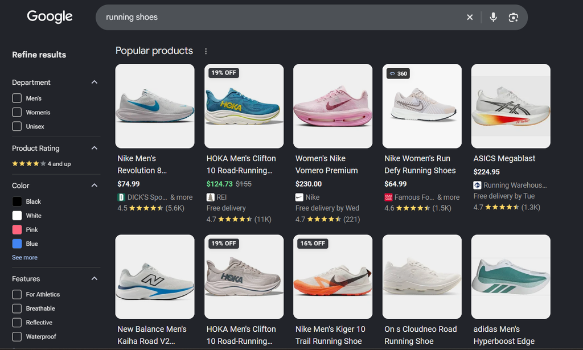Click the Famous Footwear store icon
This screenshot has height=350, width=583.
point(388,197)
